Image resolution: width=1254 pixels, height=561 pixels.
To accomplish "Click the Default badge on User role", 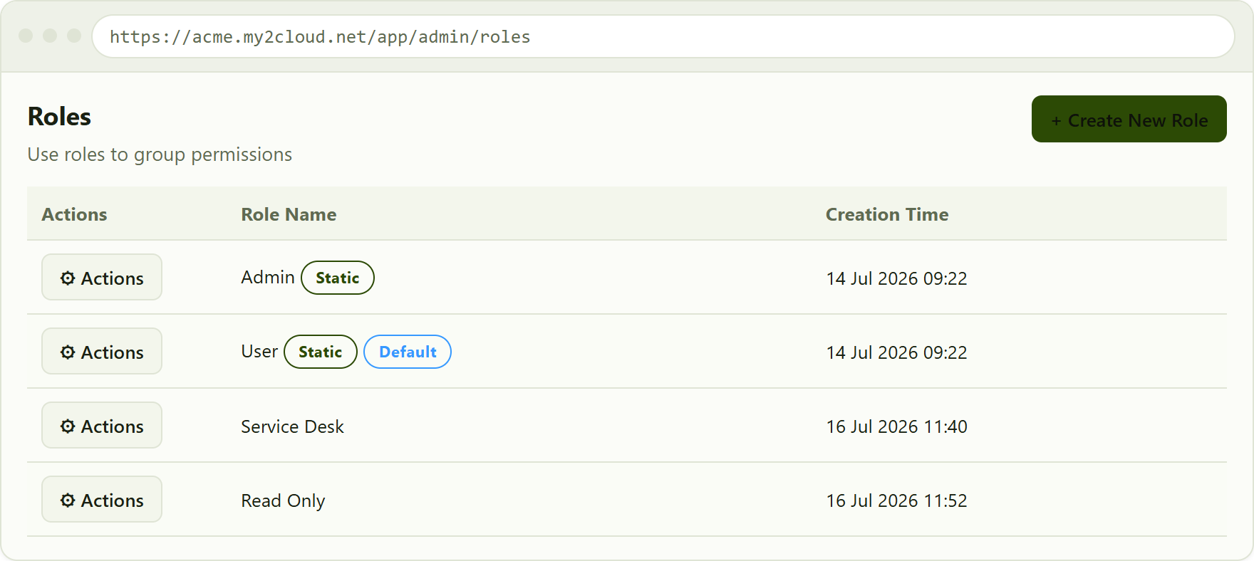I will click(x=408, y=352).
